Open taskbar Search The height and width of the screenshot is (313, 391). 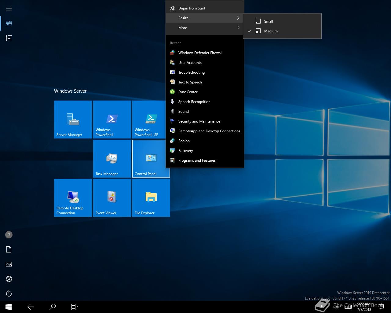[53, 307]
